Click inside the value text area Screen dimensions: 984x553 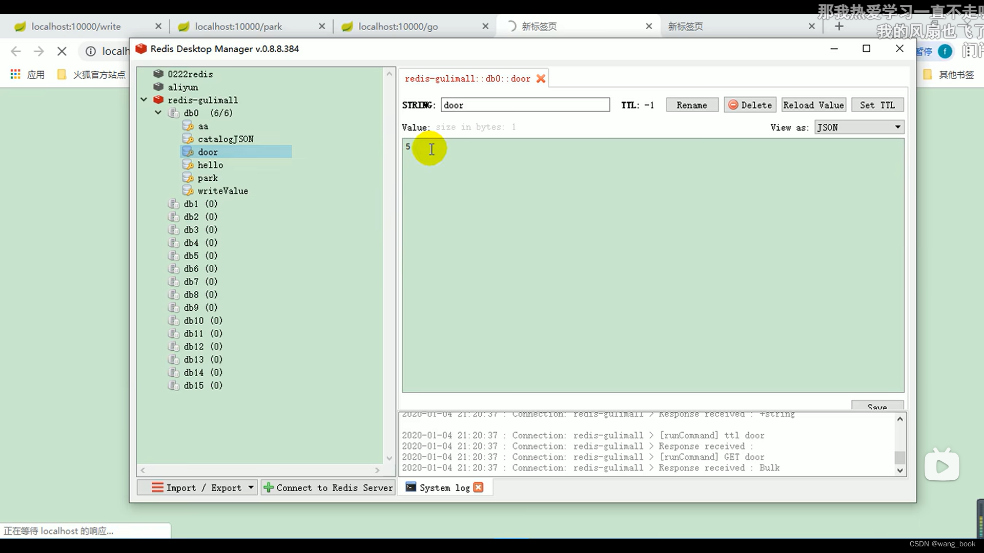[653, 265]
